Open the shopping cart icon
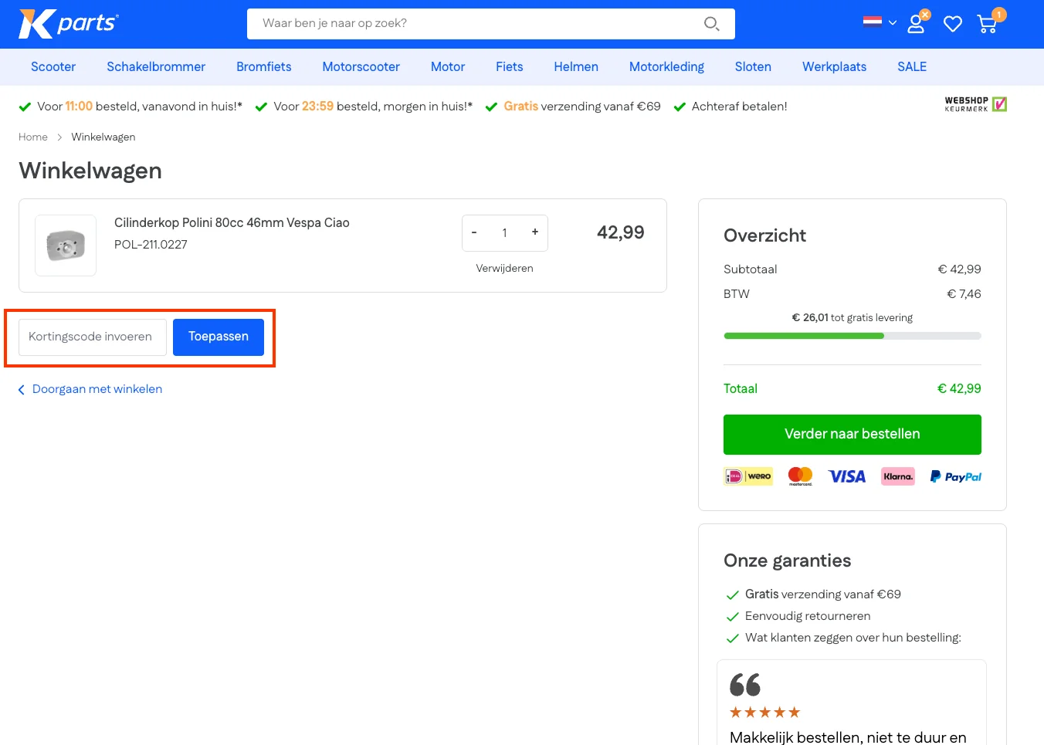 (x=987, y=24)
